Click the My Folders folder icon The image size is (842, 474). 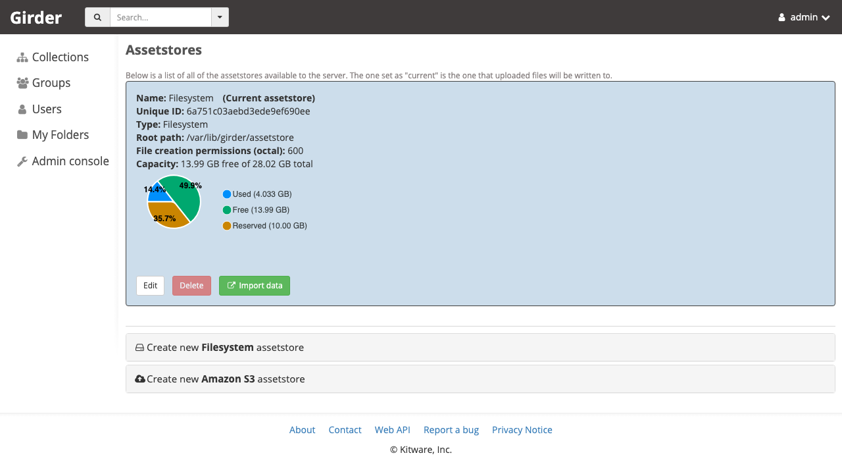[22, 135]
